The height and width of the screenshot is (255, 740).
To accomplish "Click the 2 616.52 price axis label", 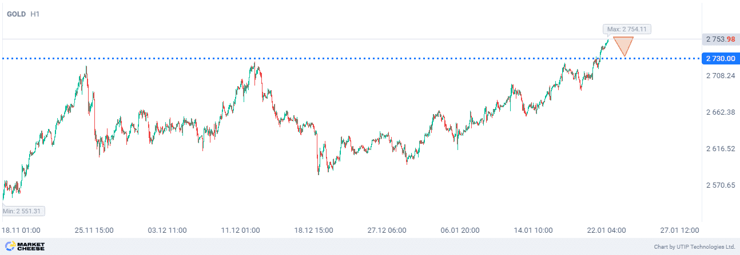I will point(720,148).
